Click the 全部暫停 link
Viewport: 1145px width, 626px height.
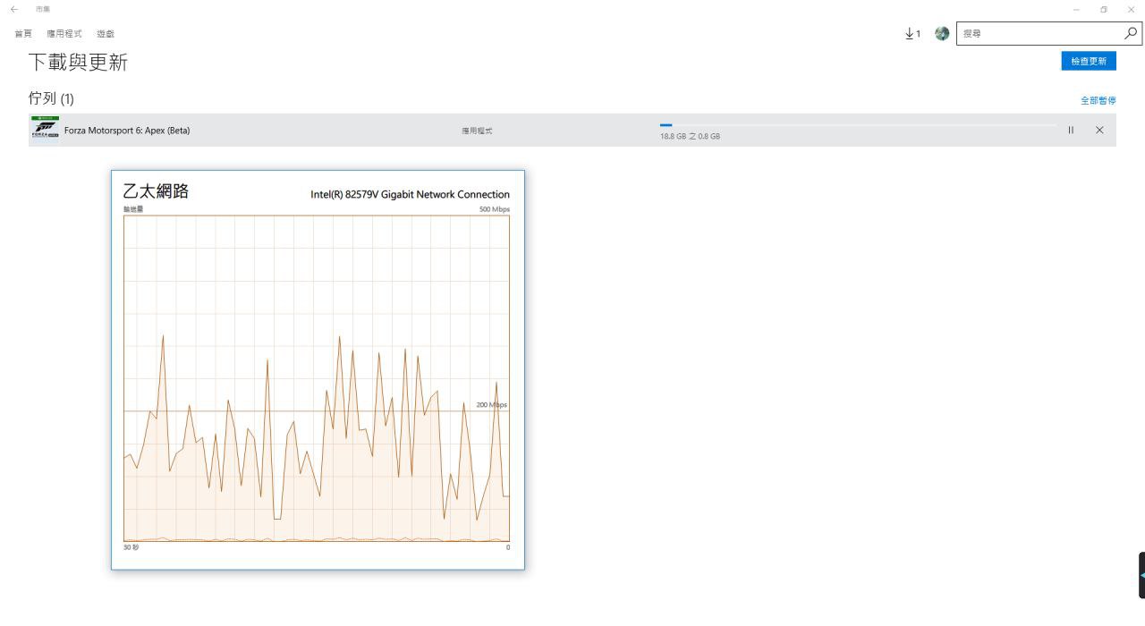[x=1098, y=100]
